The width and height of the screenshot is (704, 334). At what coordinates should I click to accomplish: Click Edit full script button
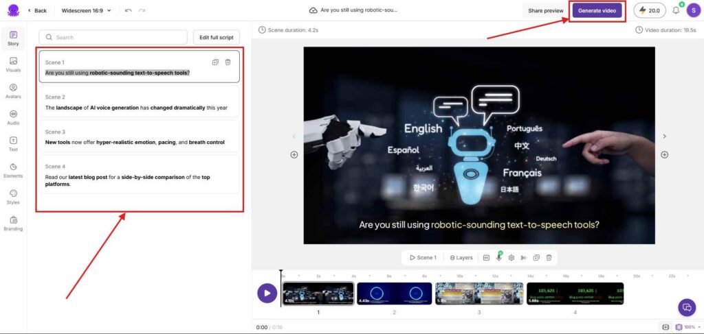click(x=217, y=37)
